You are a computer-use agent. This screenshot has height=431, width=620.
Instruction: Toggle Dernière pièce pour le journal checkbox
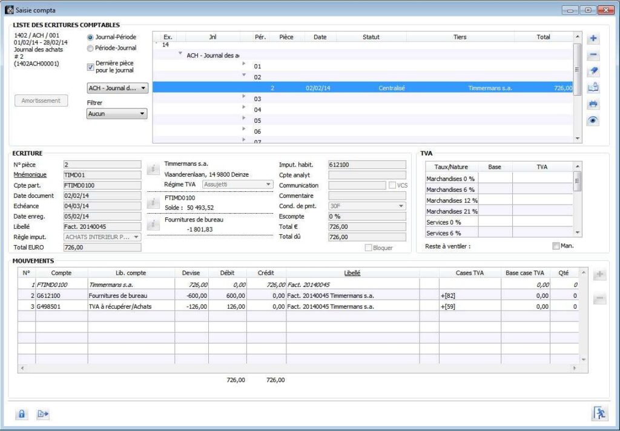click(x=90, y=67)
